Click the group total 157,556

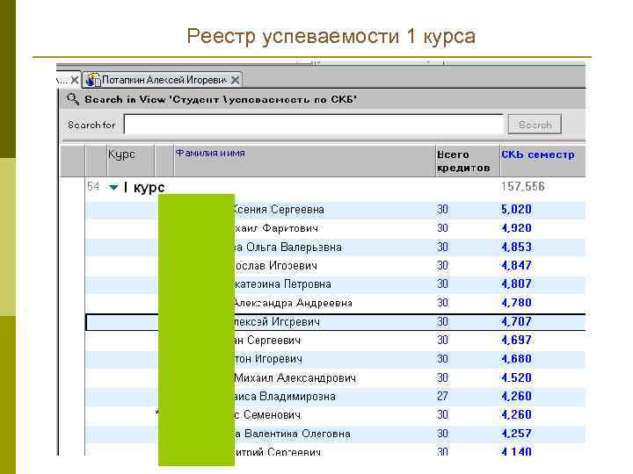pyautogui.click(x=523, y=187)
